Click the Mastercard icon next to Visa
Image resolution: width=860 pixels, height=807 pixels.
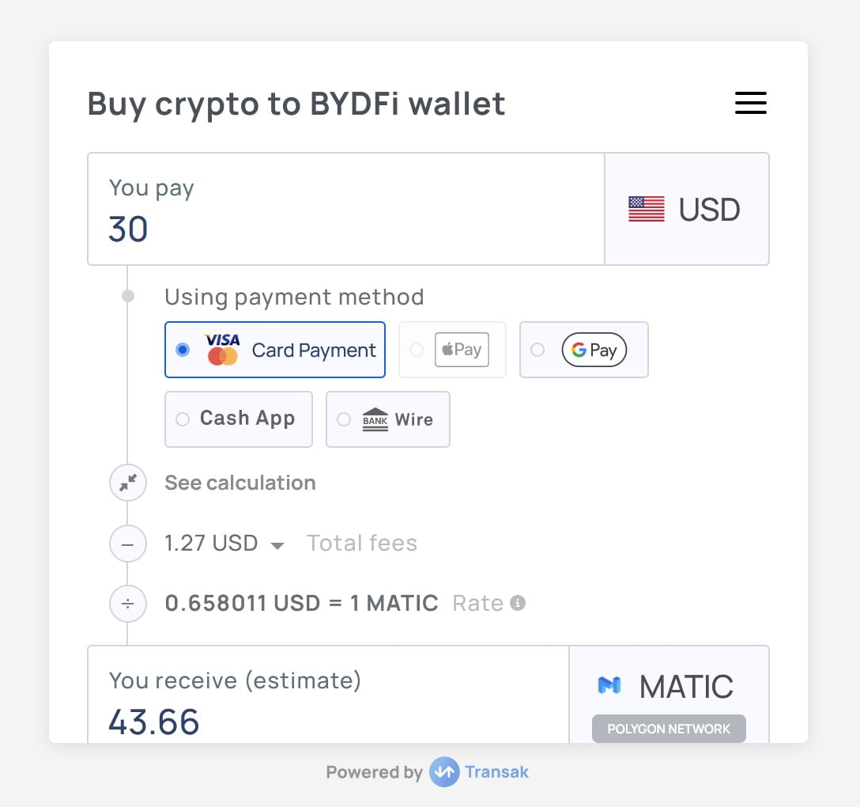pos(221,358)
